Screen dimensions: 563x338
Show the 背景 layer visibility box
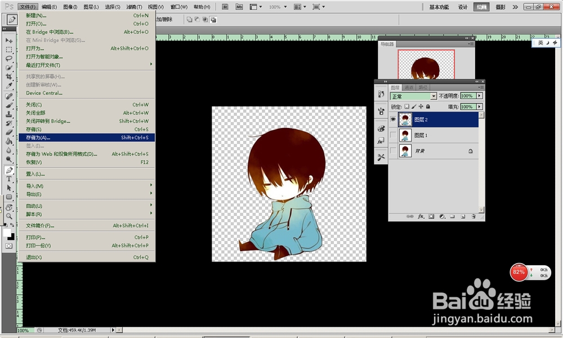[393, 151]
